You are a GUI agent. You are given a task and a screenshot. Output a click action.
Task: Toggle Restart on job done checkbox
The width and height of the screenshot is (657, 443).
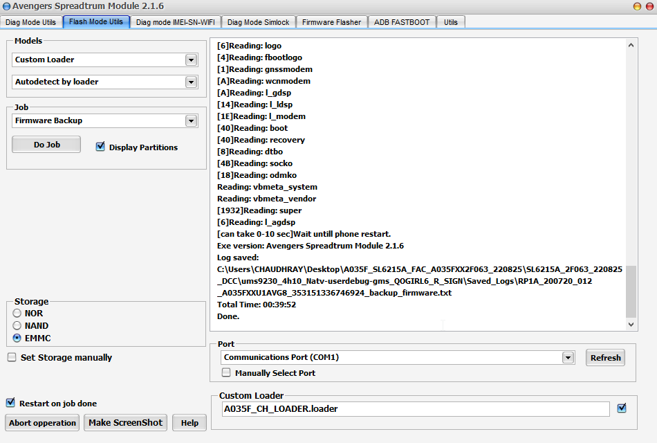tap(10, 403)
